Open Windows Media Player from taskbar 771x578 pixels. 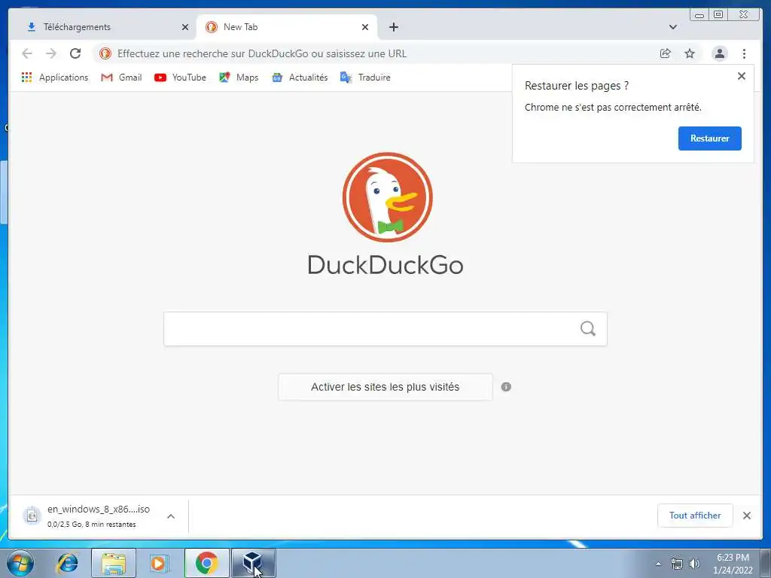pos(159,563)
